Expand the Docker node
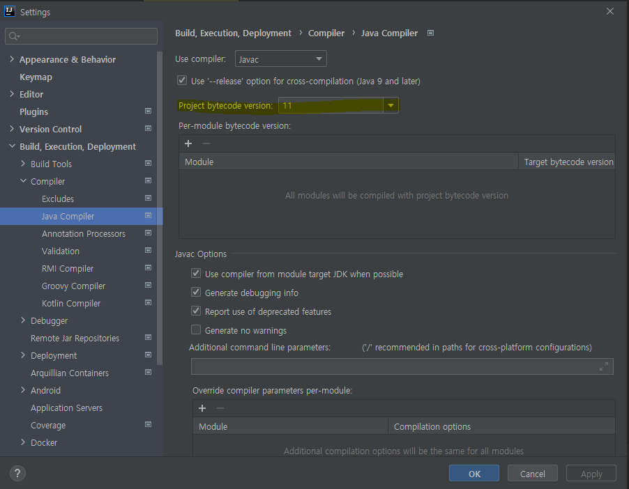Image resolution: width=629 pixels, height=489 pixels. pos(23,442)
